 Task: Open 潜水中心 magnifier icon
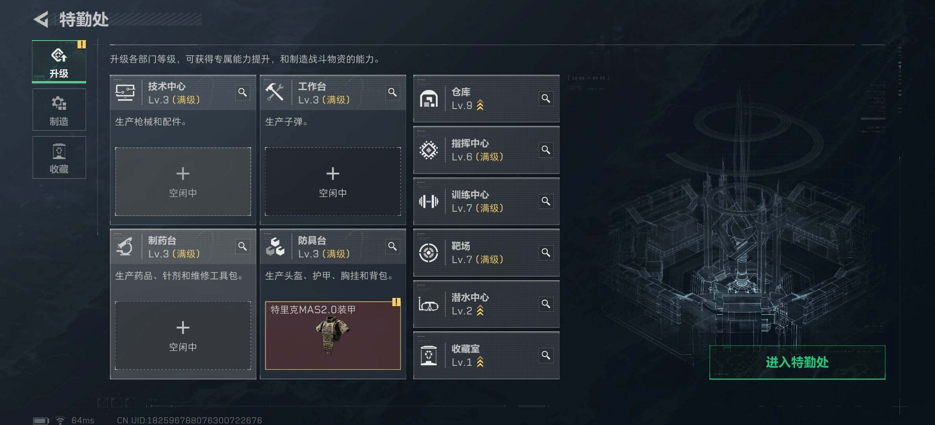pos(546,304)
